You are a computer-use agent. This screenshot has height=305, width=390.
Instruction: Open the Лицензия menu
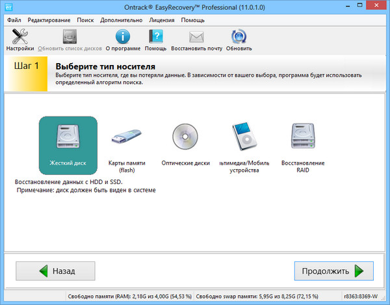pyautogui.click(x=162, y=20)
